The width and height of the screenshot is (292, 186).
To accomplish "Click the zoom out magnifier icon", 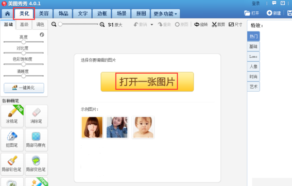I will (x=54, y=24).
